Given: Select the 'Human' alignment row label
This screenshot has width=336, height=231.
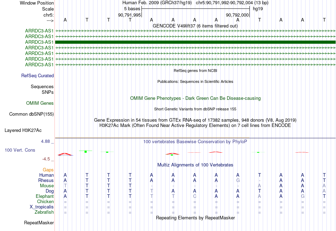Looking at the screenshot, I should coord(46,175).
